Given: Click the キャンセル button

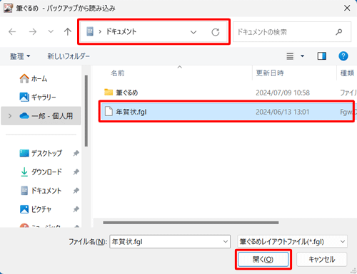Looking at the screenshot, I should pos(322,259).
